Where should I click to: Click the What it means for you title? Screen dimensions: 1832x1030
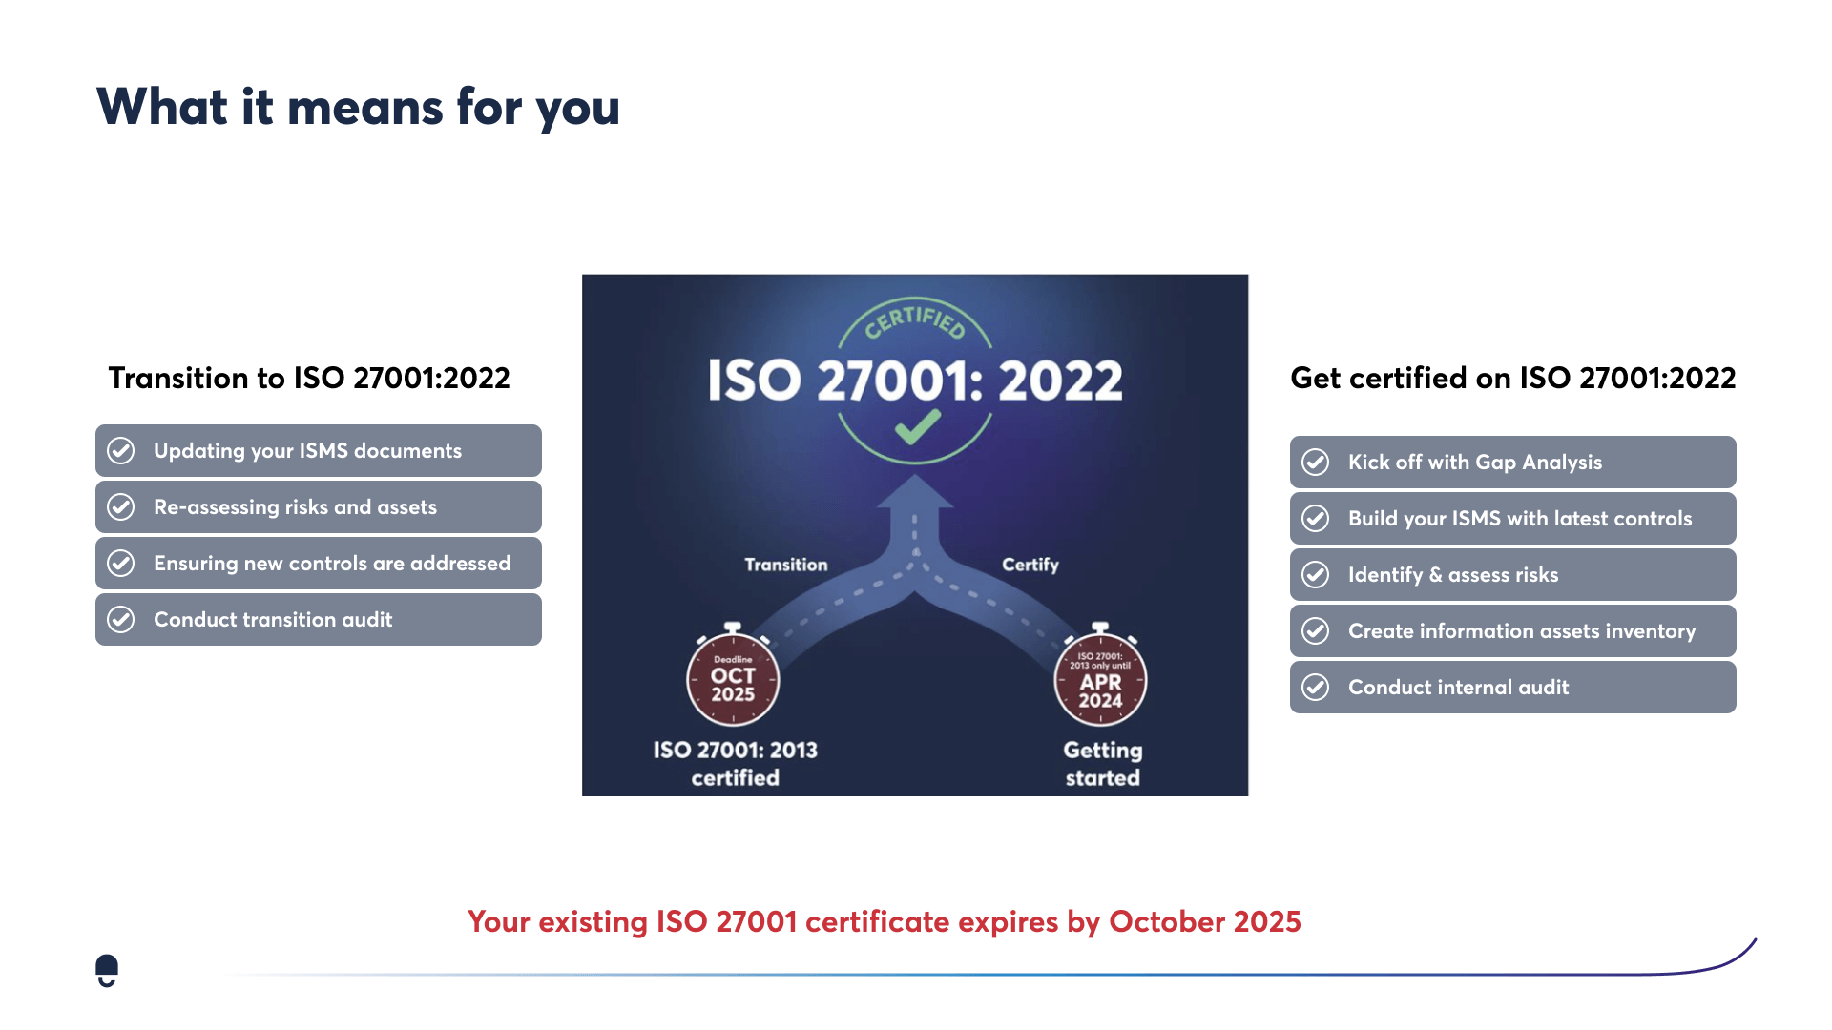358,107
